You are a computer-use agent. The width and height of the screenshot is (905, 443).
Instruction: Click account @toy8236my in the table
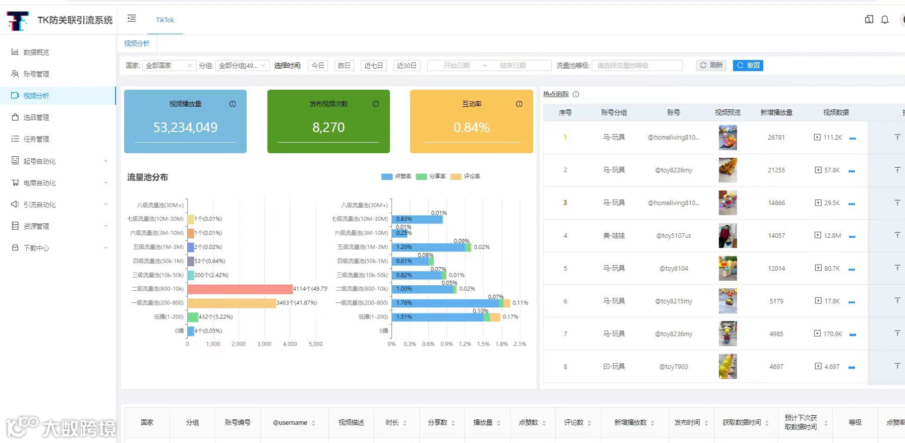pyautogui.click(x=673, y=334)
